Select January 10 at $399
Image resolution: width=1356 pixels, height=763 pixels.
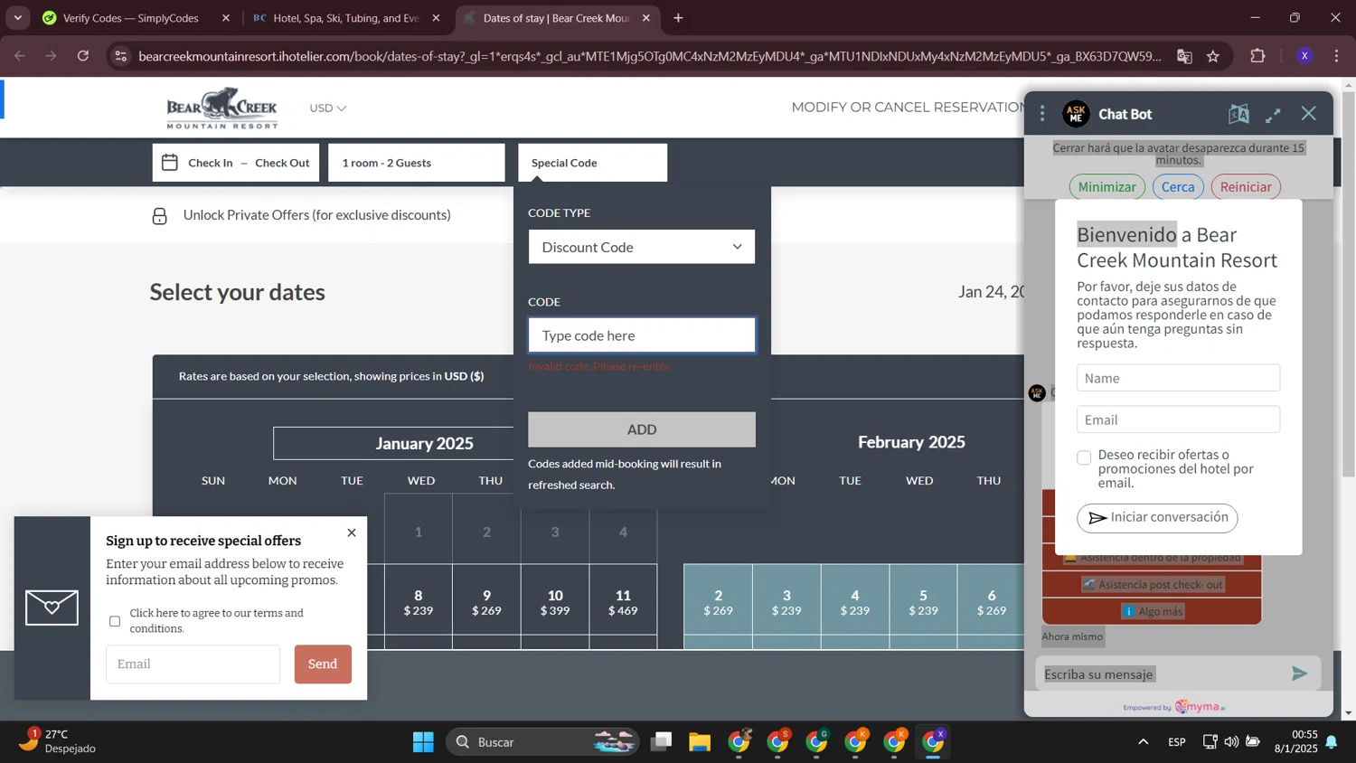555,602
